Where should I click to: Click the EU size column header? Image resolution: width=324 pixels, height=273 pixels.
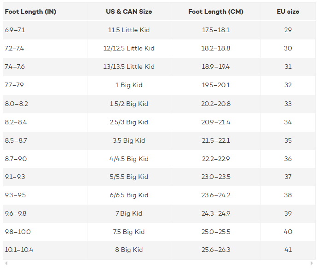point(288,11)
